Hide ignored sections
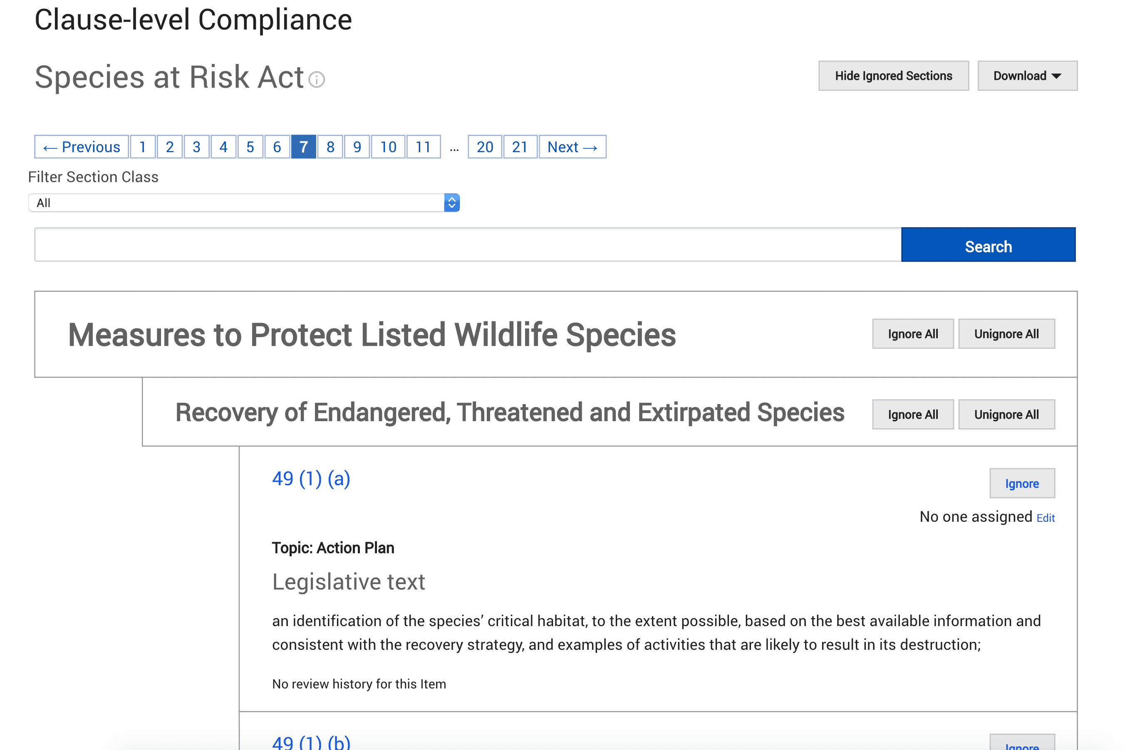This screenshot has width=1145, height=750. click(x=893, y=76)
